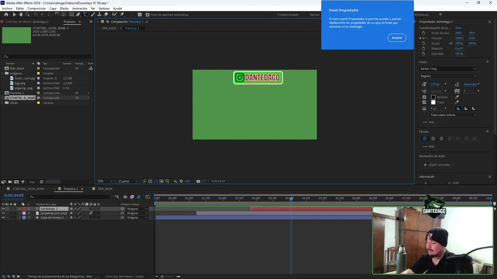This screenshot has height=279, width=497.
Task: Click the stroke color eyedropper
Action: (x=457, y=102)
